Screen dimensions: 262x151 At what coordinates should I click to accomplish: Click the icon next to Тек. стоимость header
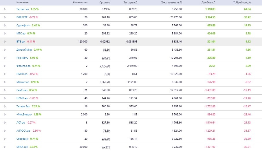pos(181,2)
